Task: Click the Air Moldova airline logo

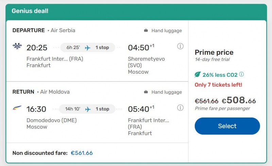Action: click(x=17, y=108)
